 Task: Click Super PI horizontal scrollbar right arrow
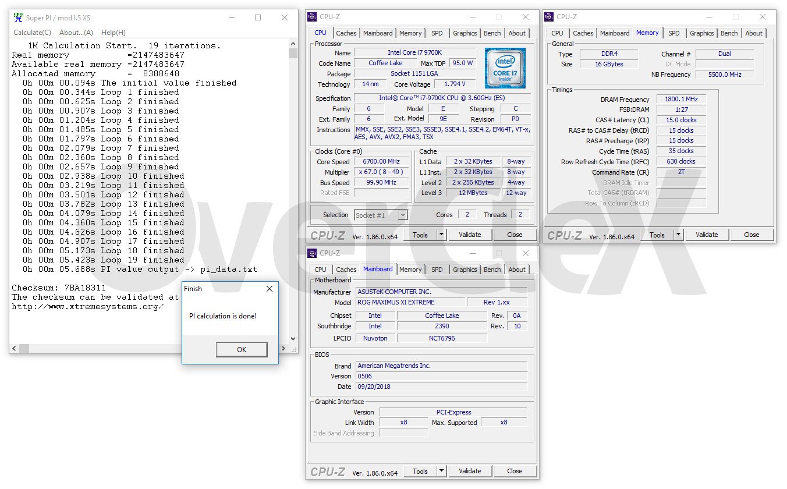pos(284,348)
